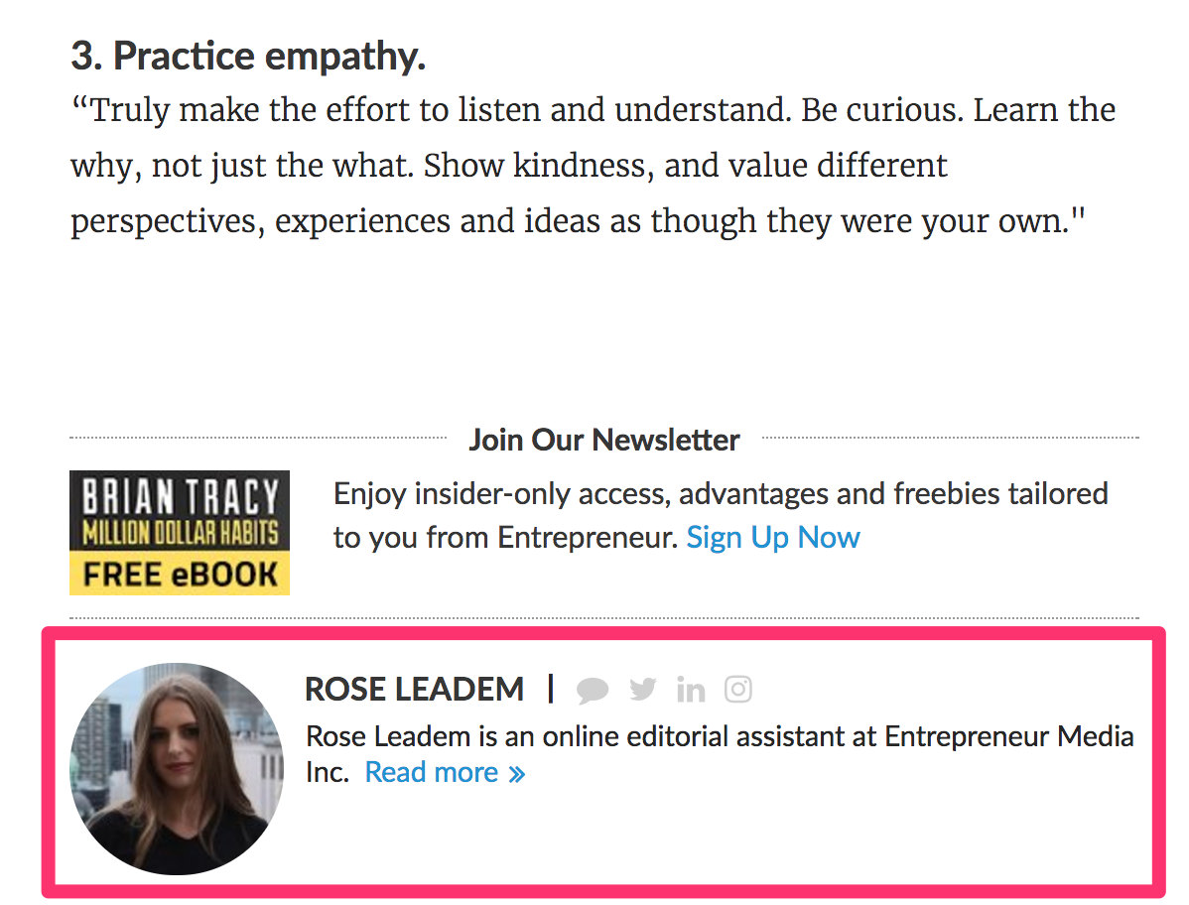
Task: Open the Read more link in author bio
Action: [x=432, y=772]
